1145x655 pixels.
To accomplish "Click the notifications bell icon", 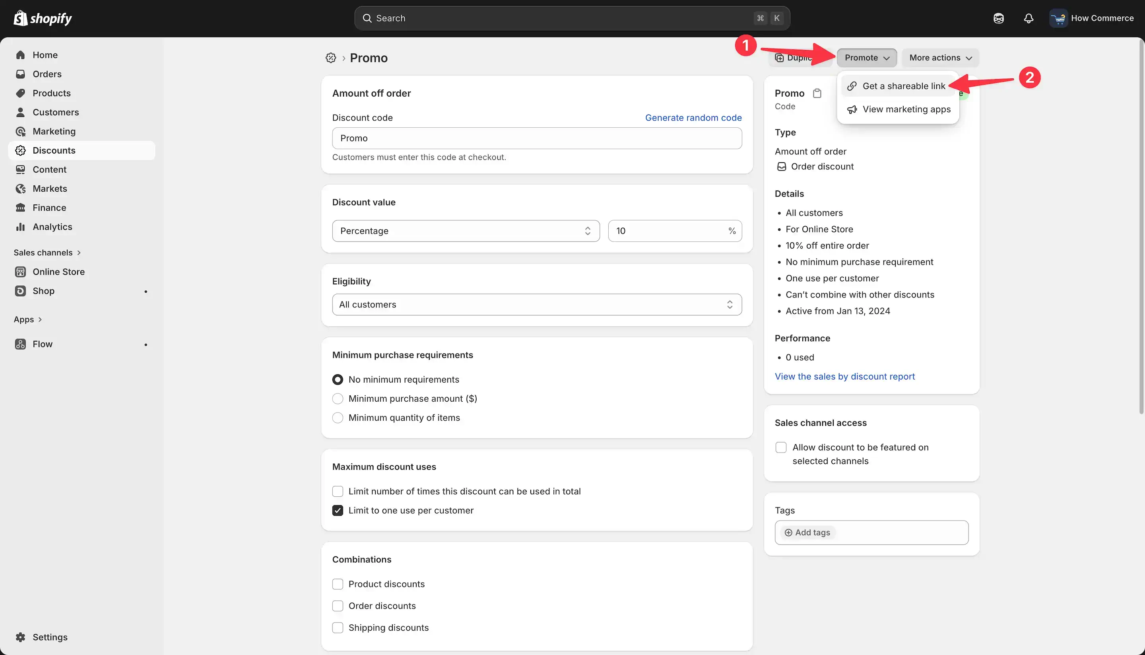I will 1029,18.
